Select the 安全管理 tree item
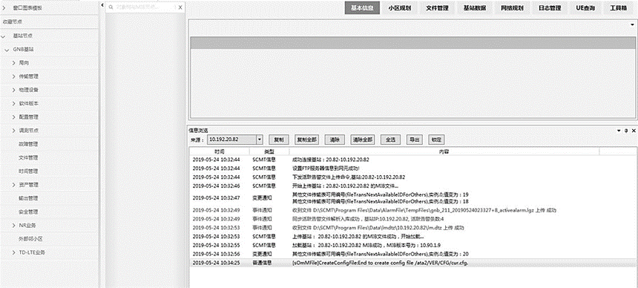Image resolution: width=638 pixels, height=288 pixels. [28, 212]
